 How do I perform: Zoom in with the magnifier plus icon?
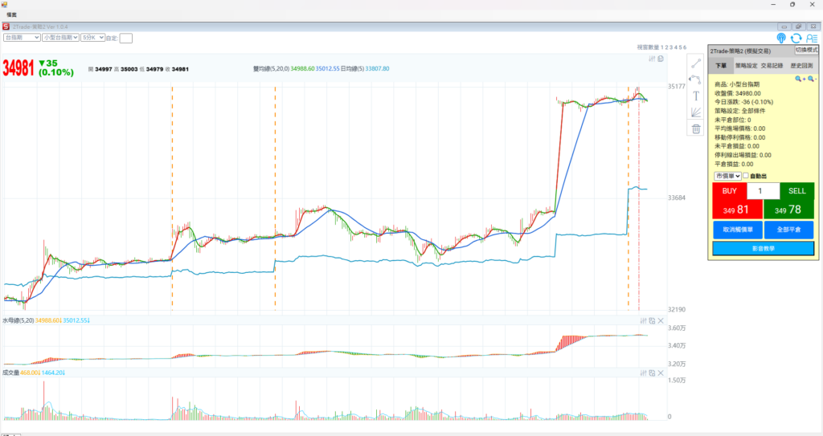click(x=800, y=79)
